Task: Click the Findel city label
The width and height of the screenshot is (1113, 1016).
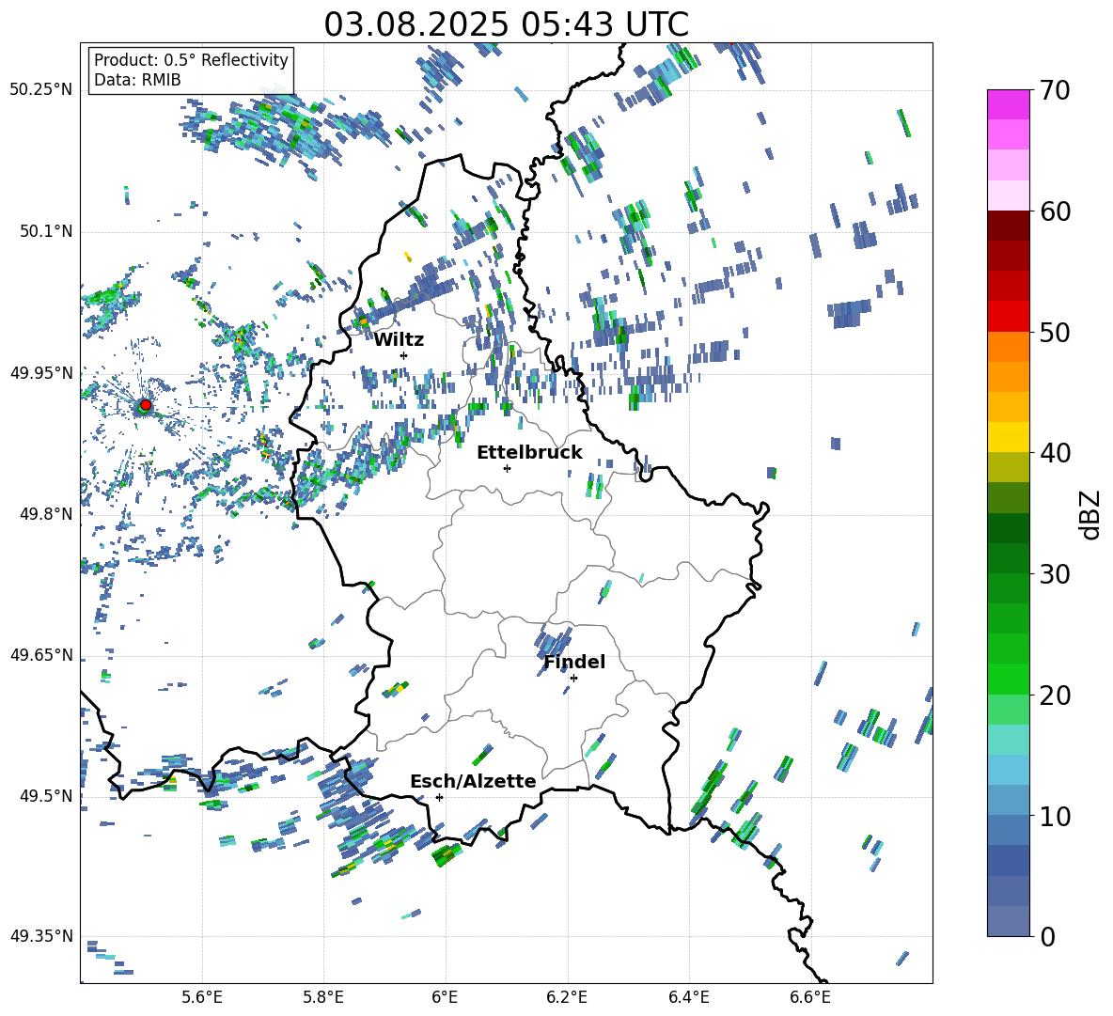Action: coord(574,662)
